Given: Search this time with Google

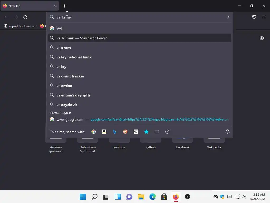Looking at the screenshot, I should (x=94, y=132).
